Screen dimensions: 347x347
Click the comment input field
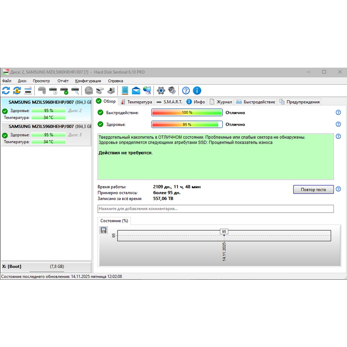click(215, 209)
